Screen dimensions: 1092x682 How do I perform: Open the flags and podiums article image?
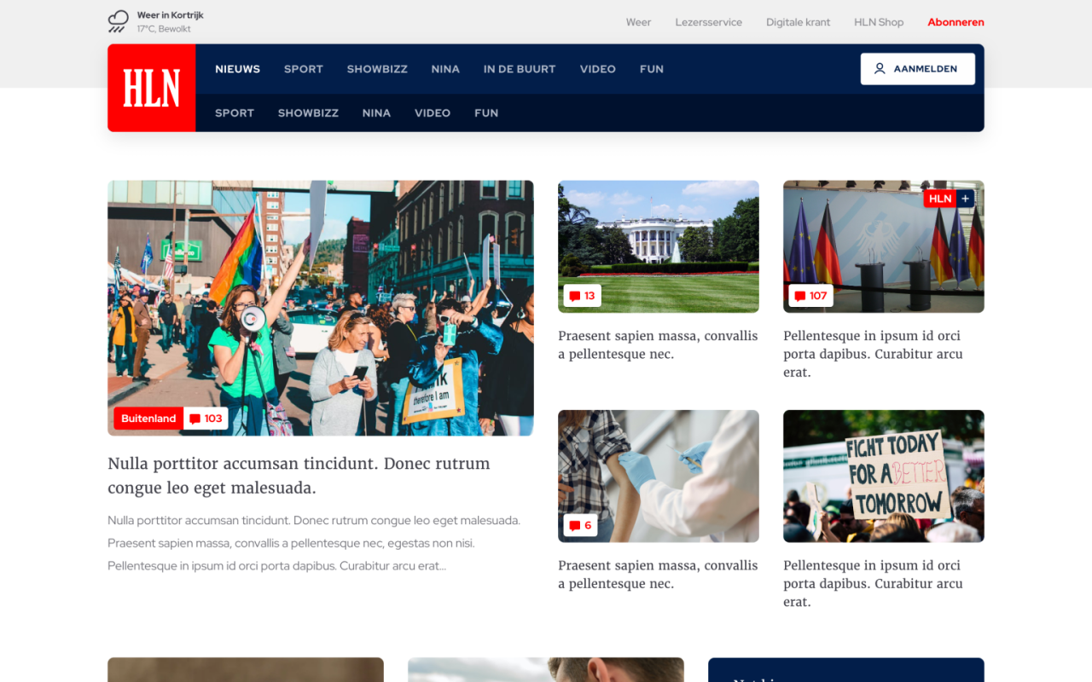[x=884, y=246]
